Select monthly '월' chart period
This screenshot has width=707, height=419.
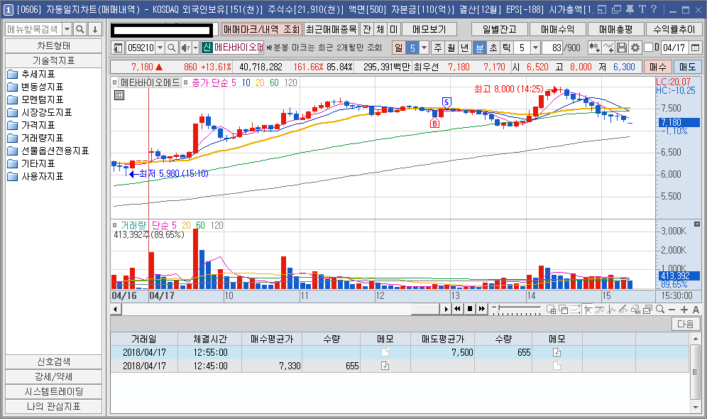tap(451, 48)
